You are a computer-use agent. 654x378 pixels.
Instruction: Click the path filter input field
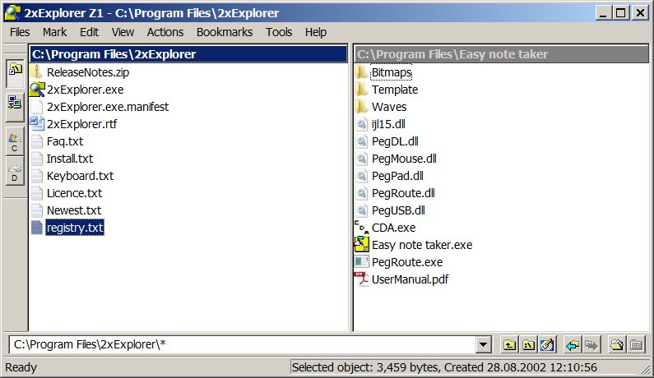[x=243, y=344]
